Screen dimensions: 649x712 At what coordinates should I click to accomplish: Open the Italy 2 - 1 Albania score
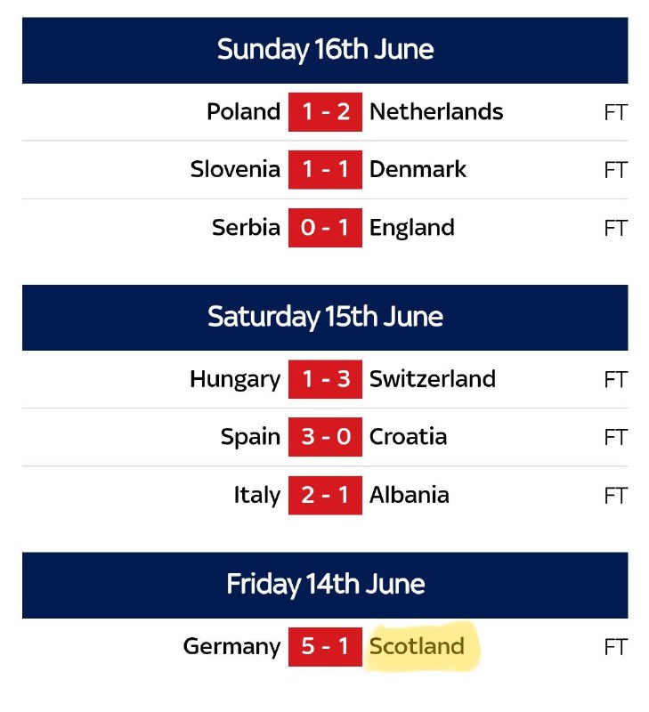tap(325, 496)
